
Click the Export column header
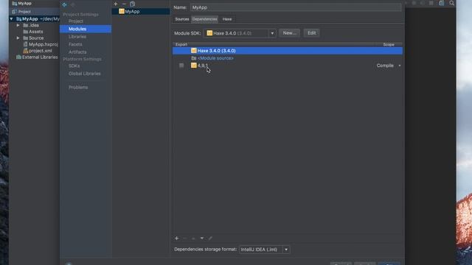coord(181,44)
